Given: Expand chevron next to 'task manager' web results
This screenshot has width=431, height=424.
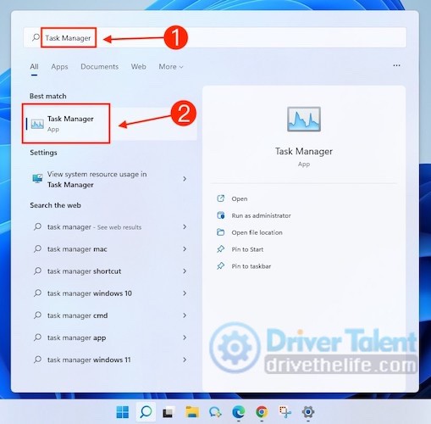Looking at the screenshot, I should 185,226.
